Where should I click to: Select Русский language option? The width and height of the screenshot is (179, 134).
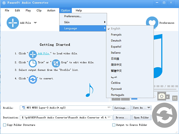click(130, 89)
